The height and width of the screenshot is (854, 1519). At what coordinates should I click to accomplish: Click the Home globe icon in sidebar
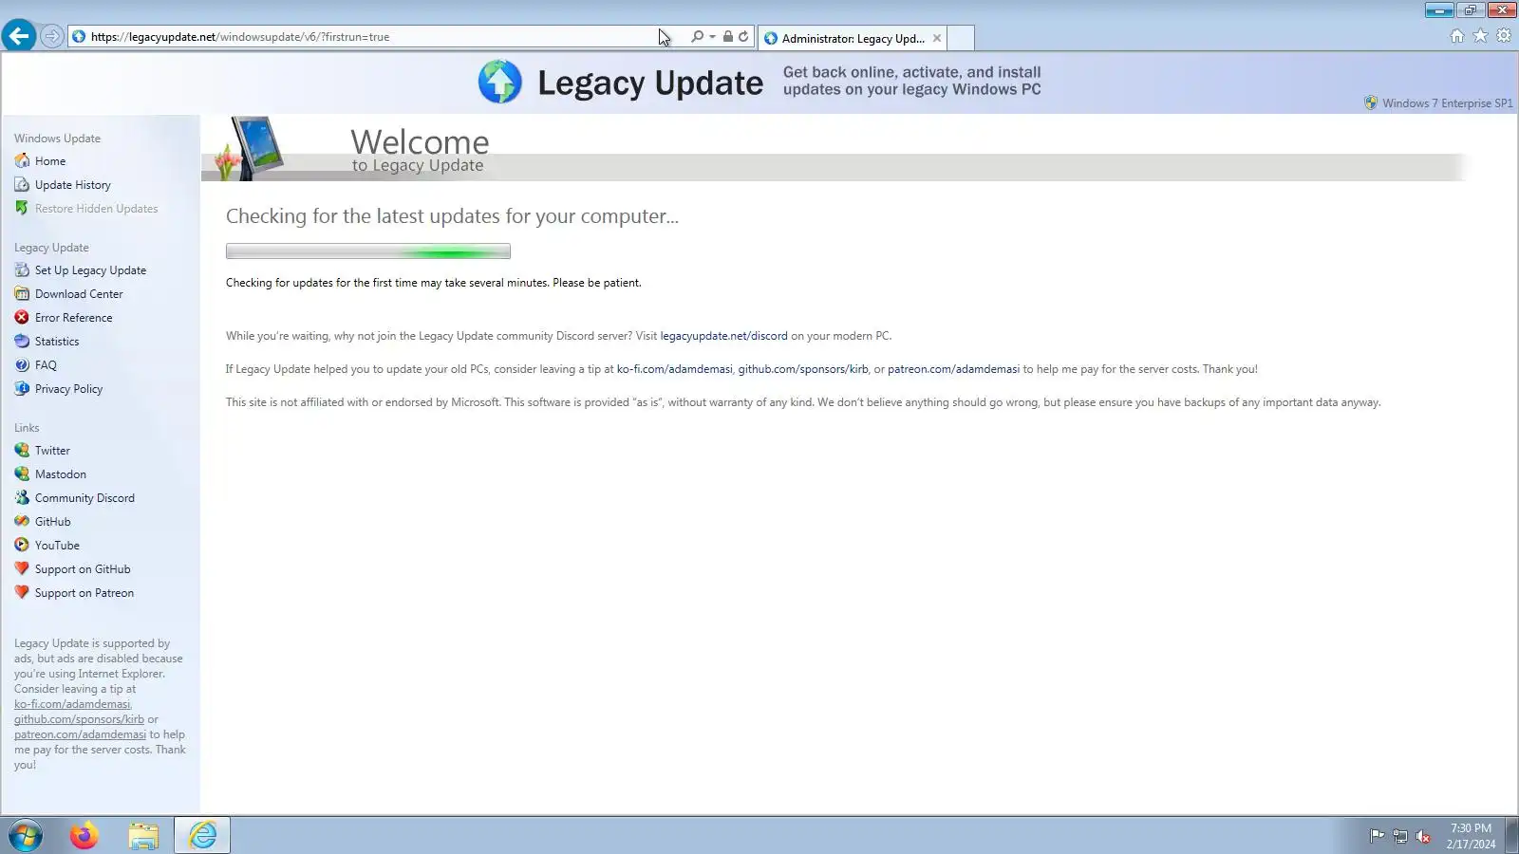coord(22,160)
